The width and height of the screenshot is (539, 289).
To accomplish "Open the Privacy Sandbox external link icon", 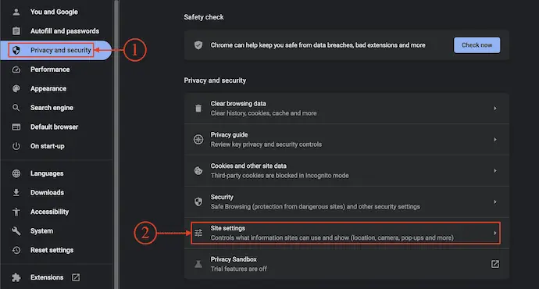I will tap(495, 264).
